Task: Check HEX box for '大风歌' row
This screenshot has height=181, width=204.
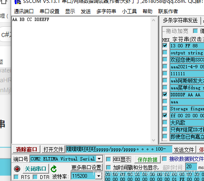Action: point(165,122)
